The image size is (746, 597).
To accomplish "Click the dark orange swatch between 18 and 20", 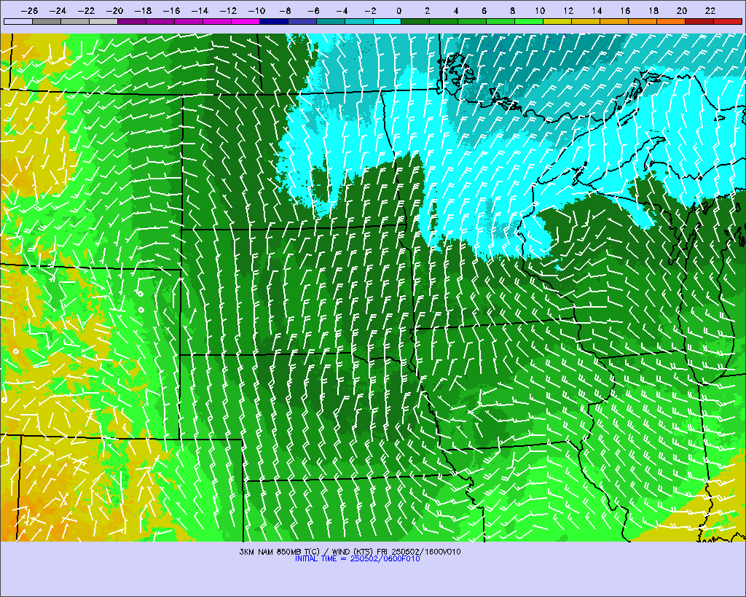I will (x=671, y=21).
